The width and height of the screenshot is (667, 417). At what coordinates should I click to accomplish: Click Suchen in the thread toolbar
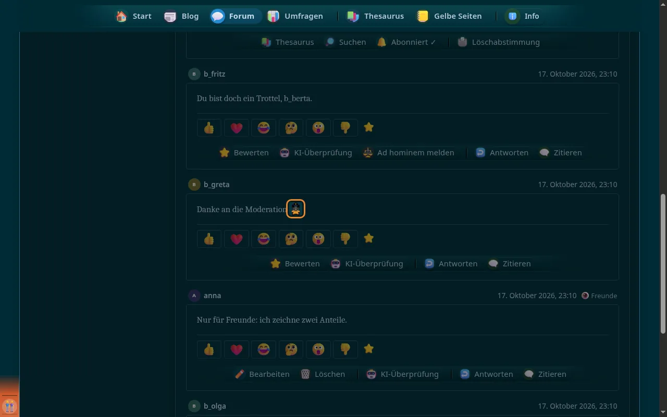click(x=345, y=42)
